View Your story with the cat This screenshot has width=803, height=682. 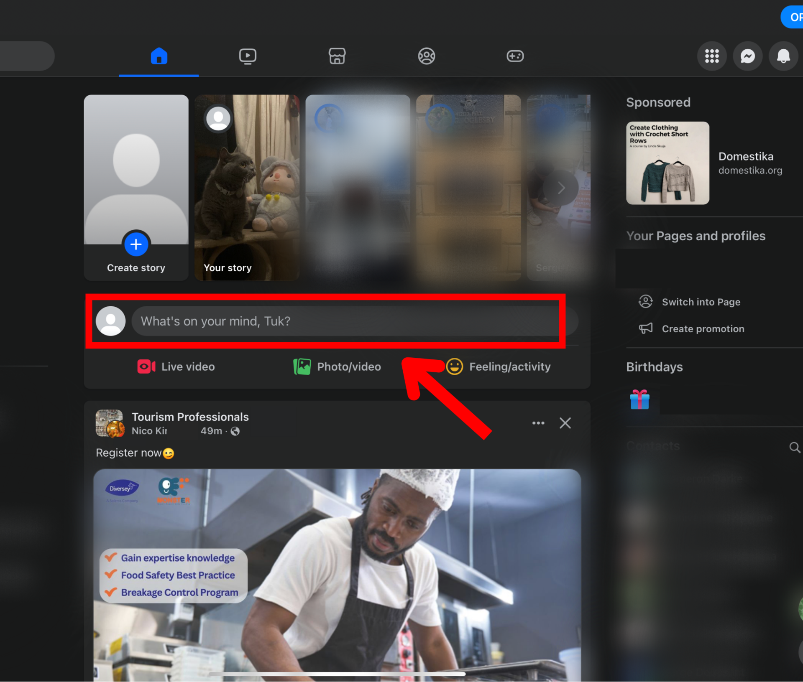[x=247, y=188]
